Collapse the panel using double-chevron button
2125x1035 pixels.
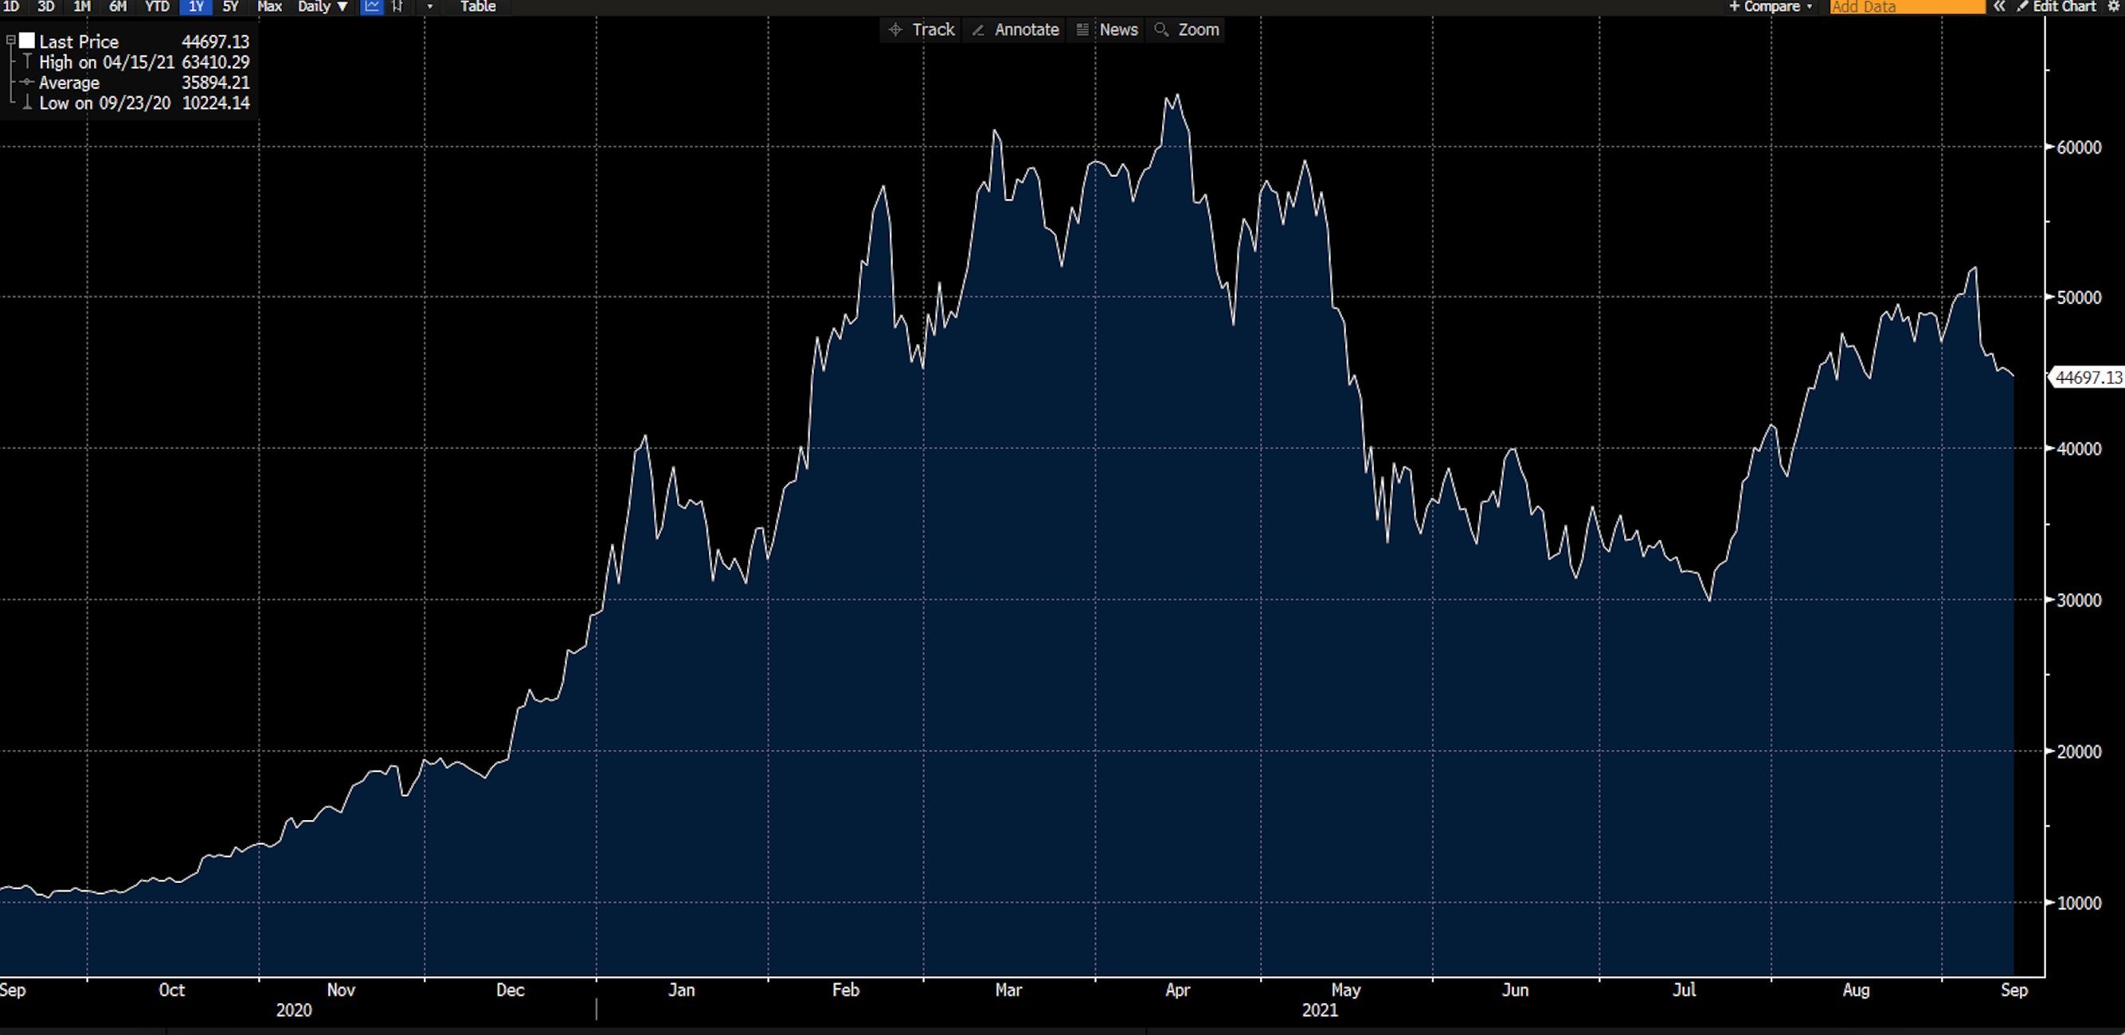pyautogui.click(x=2000, y=6)
